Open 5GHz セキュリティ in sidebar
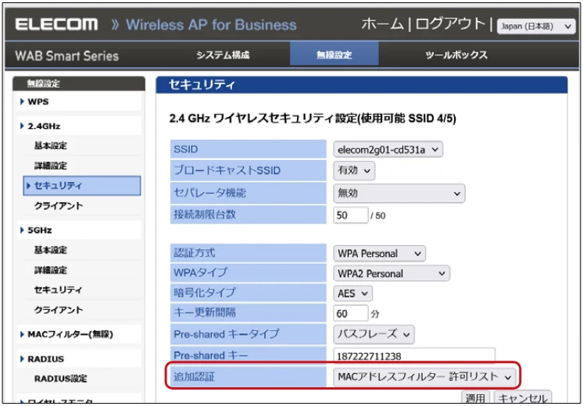Screen dimensions: 583x406 58,290
